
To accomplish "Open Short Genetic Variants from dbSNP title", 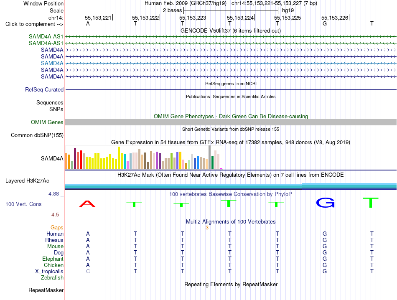I will pyautogui.click(x=231, y=129).
